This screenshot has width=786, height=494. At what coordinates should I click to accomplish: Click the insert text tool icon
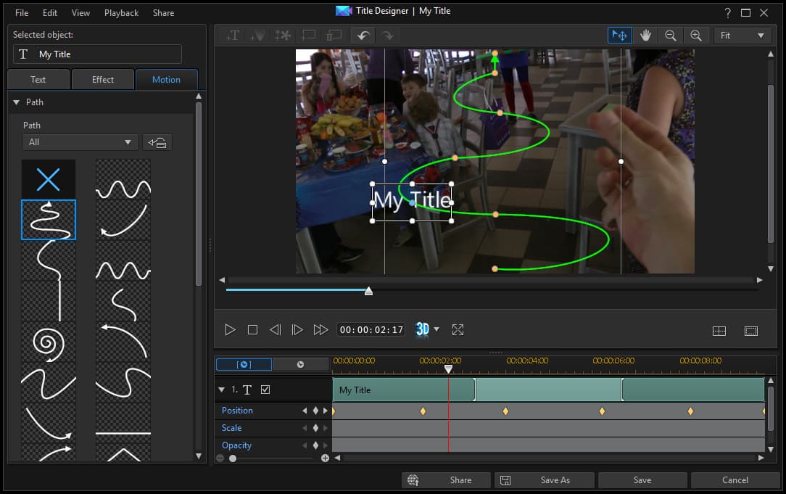(x=233, y=35)
